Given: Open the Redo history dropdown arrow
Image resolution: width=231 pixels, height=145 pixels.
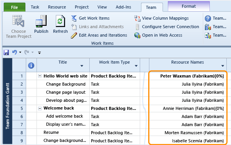Looking at the screenshot, I should 33,52.
